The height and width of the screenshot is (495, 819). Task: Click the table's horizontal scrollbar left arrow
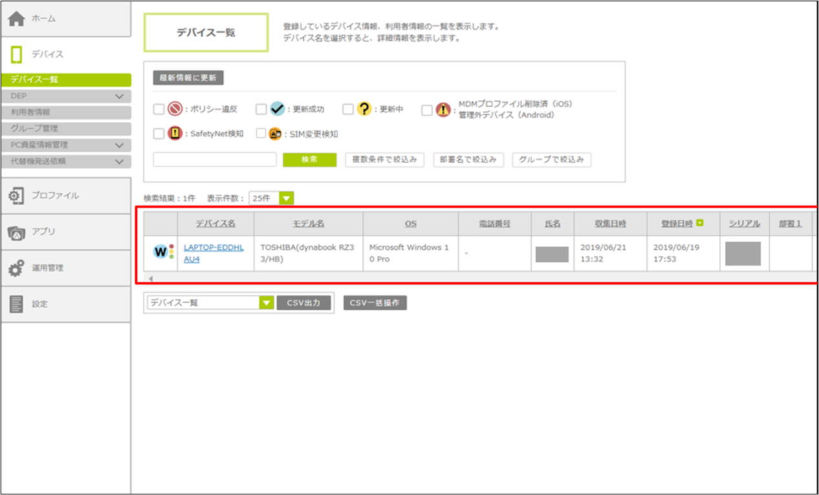point(151,279)
